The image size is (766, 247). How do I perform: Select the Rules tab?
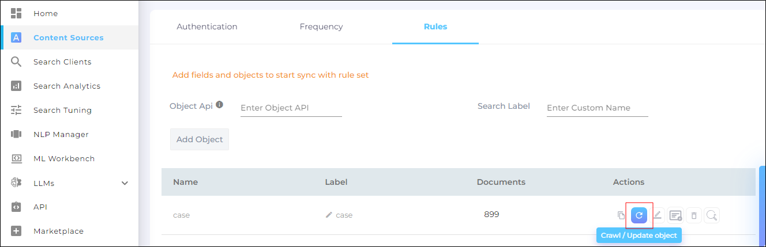tap(435, 26)
